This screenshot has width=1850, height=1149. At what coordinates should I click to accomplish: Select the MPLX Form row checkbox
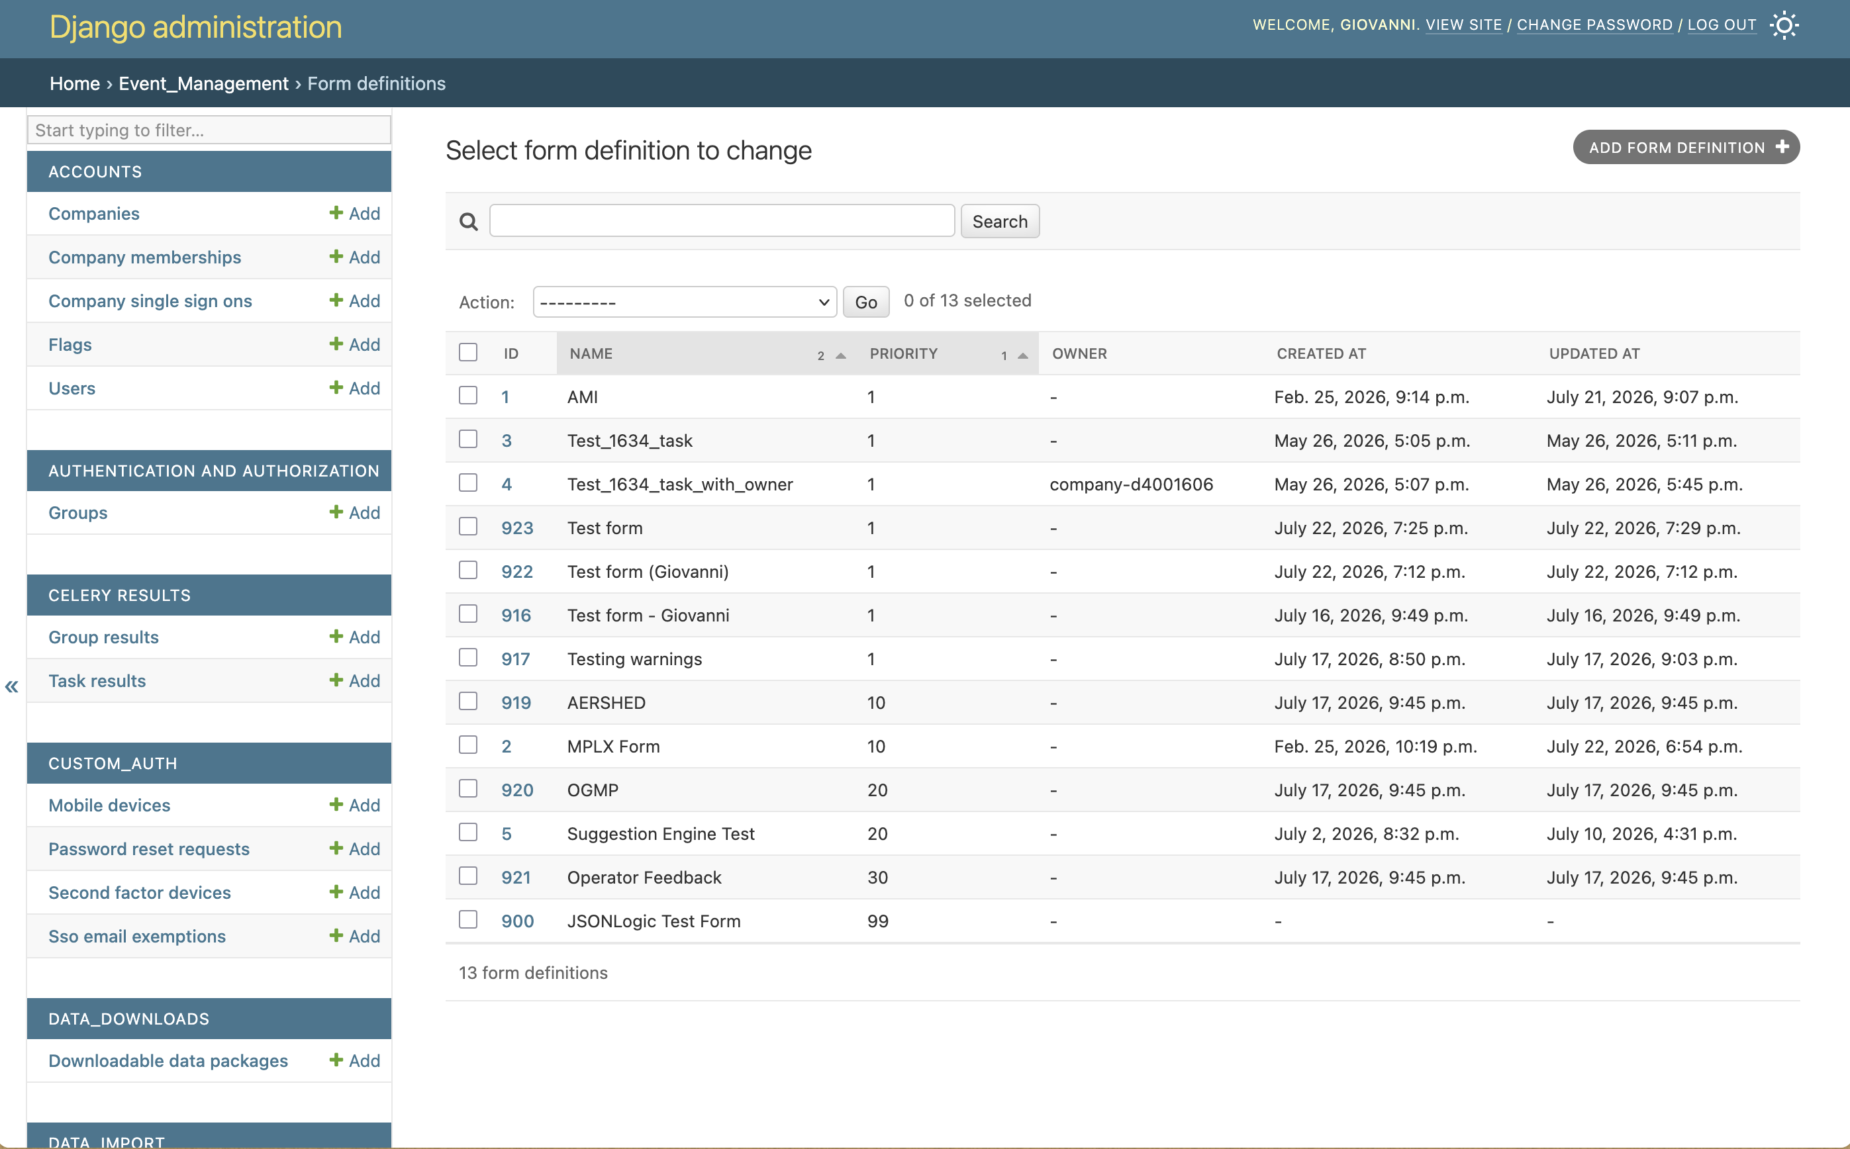(x=468, y=745)
